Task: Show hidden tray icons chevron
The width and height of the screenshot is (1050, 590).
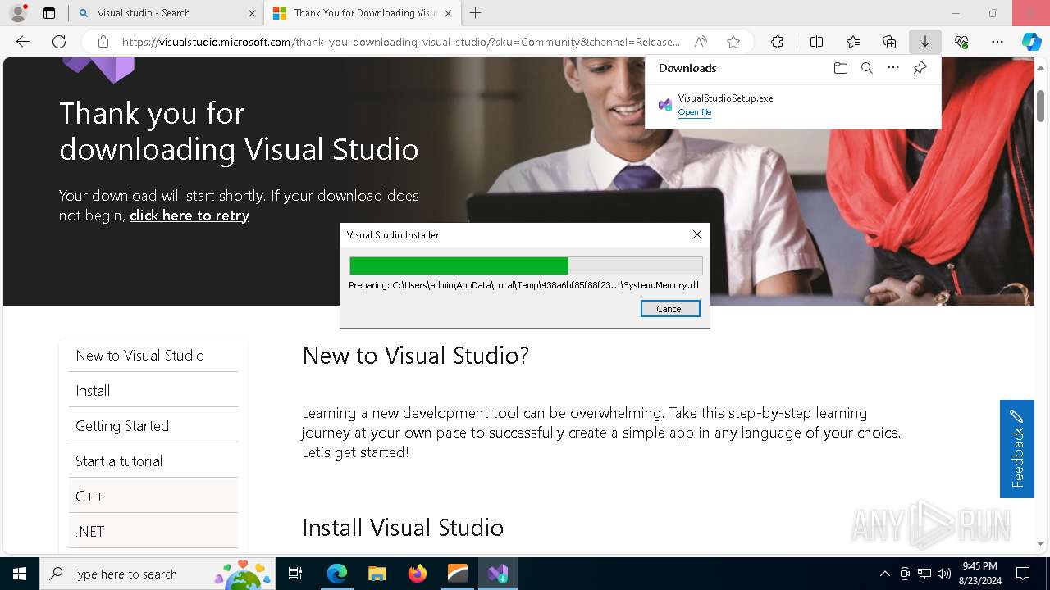Action: 884,574
